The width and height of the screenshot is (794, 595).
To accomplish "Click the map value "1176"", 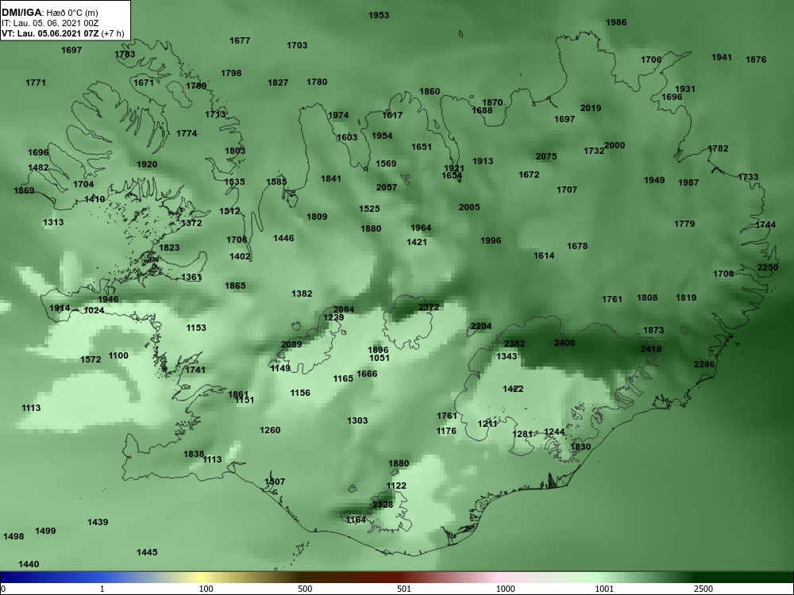I will pos(446,431).
